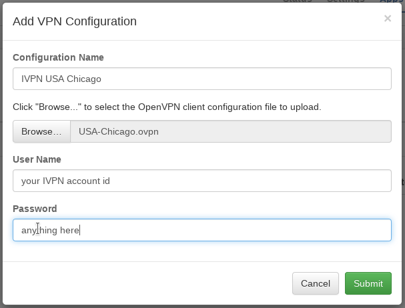This screenshot has width=405, height=308.
Task: Click the "Add VPN Configuration" dialog title
Action: [x=75, y=21]
